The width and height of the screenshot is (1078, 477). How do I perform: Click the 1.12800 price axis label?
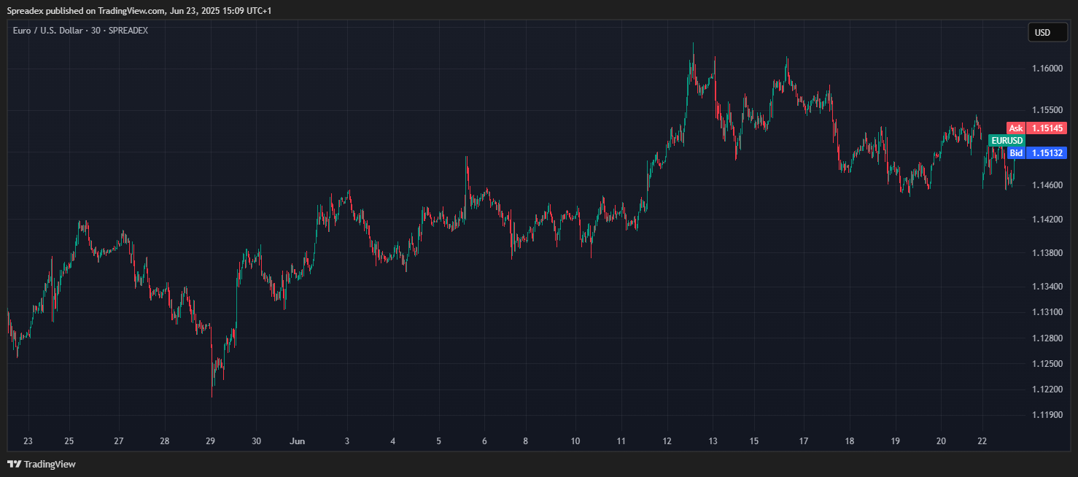[x=1047, y=338]
